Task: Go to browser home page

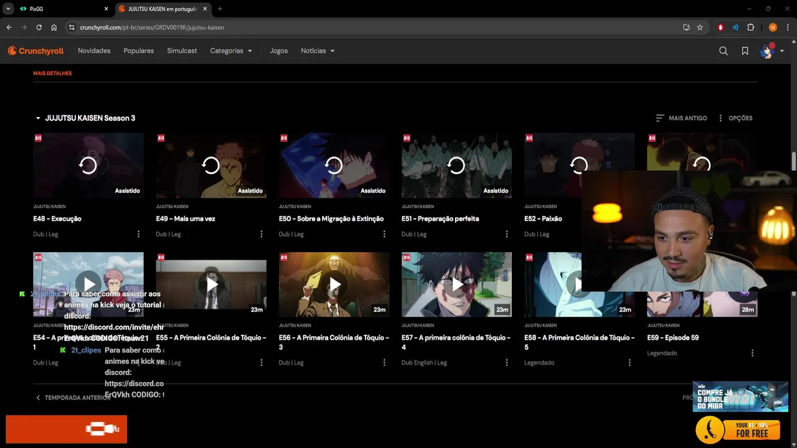Action: [54, 27]
